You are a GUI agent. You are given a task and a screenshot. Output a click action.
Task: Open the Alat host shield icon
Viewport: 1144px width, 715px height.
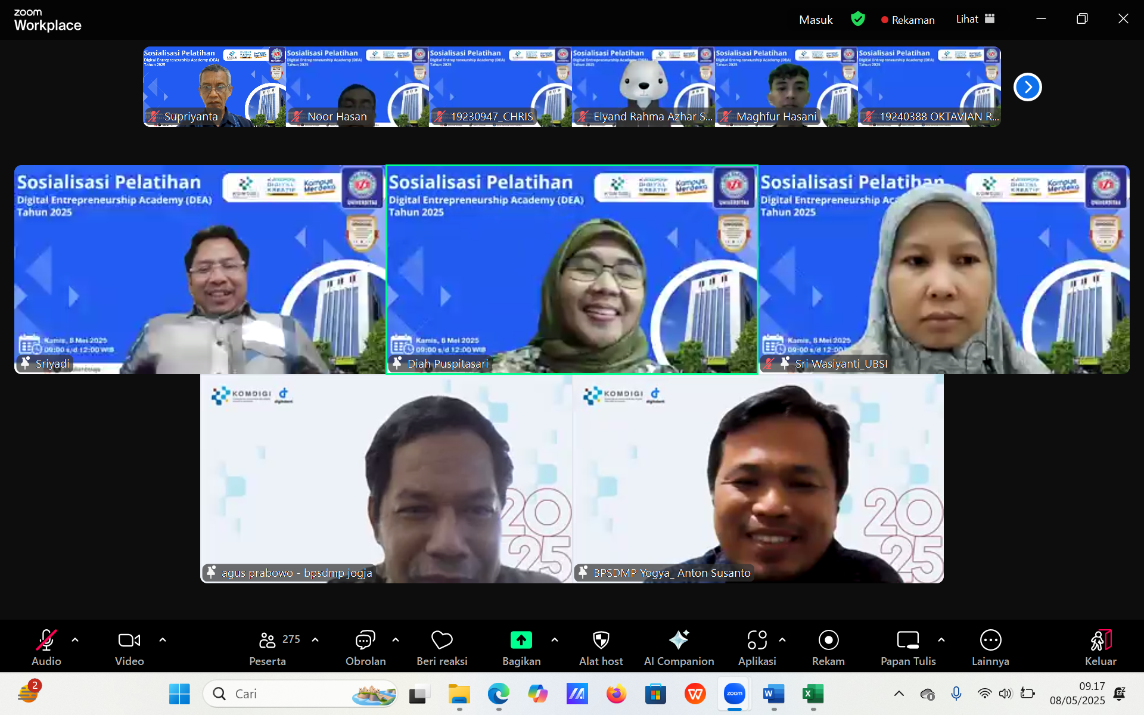pyautogui.click(x=601, y=641)
